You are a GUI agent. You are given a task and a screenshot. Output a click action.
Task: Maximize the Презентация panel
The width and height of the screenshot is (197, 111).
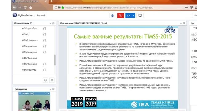tap(184, 23)
